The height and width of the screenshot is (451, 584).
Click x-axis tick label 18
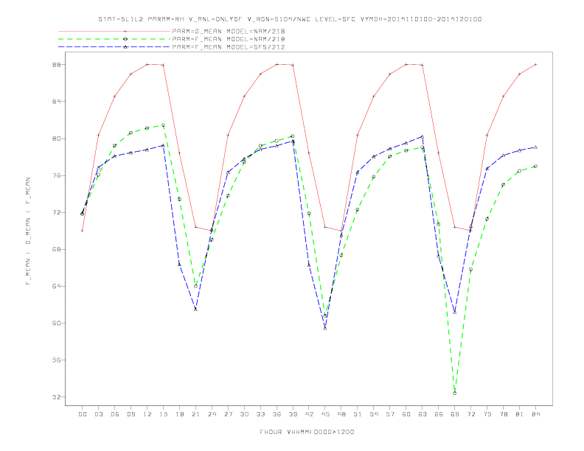coord(179,414)
